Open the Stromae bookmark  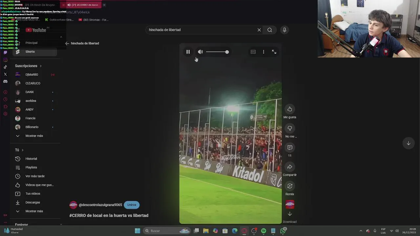(x=94, y=20)
